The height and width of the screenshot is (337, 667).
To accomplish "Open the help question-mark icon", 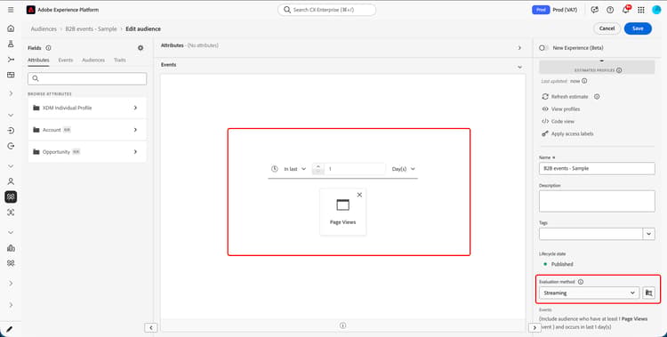I will [x=610, y=10].
